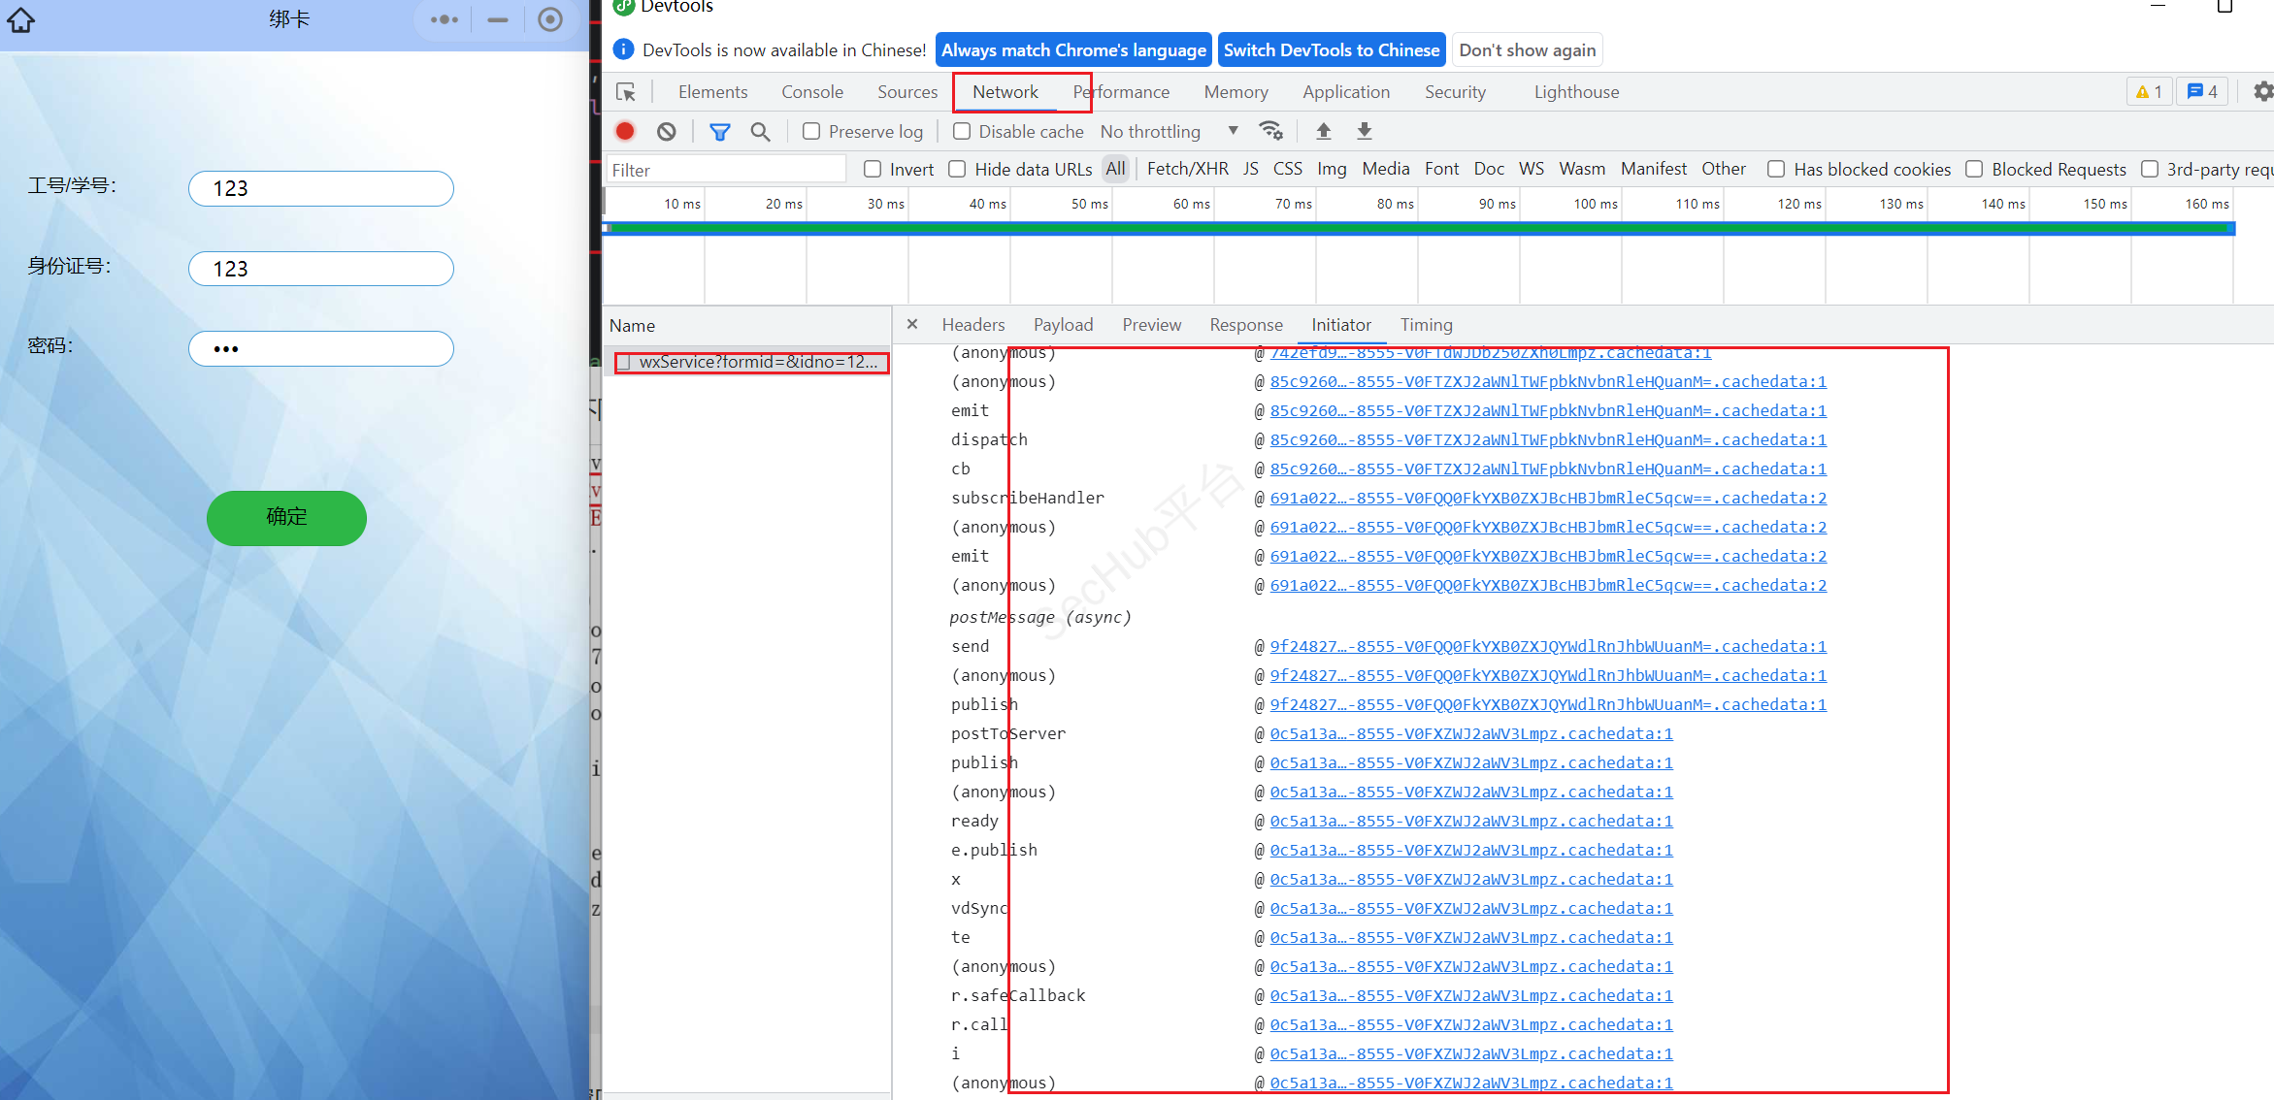The image size is (2274, 1100).
Task: Open cachedata link next to dispatch
Action: 1548,439
